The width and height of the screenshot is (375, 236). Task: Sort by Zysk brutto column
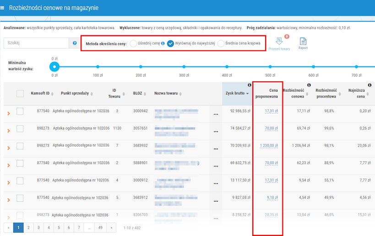click(237, 93)
